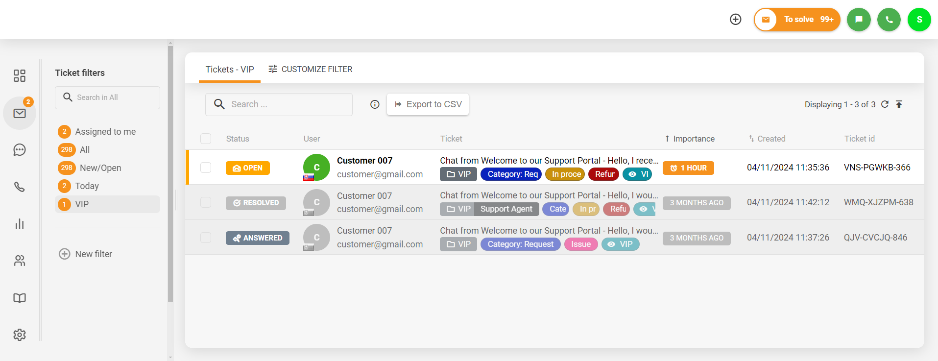Select the ANSWERED ticket row checkbox
Image resolution: width=938 pixels, height=361 pixels.
click(206, 238)
